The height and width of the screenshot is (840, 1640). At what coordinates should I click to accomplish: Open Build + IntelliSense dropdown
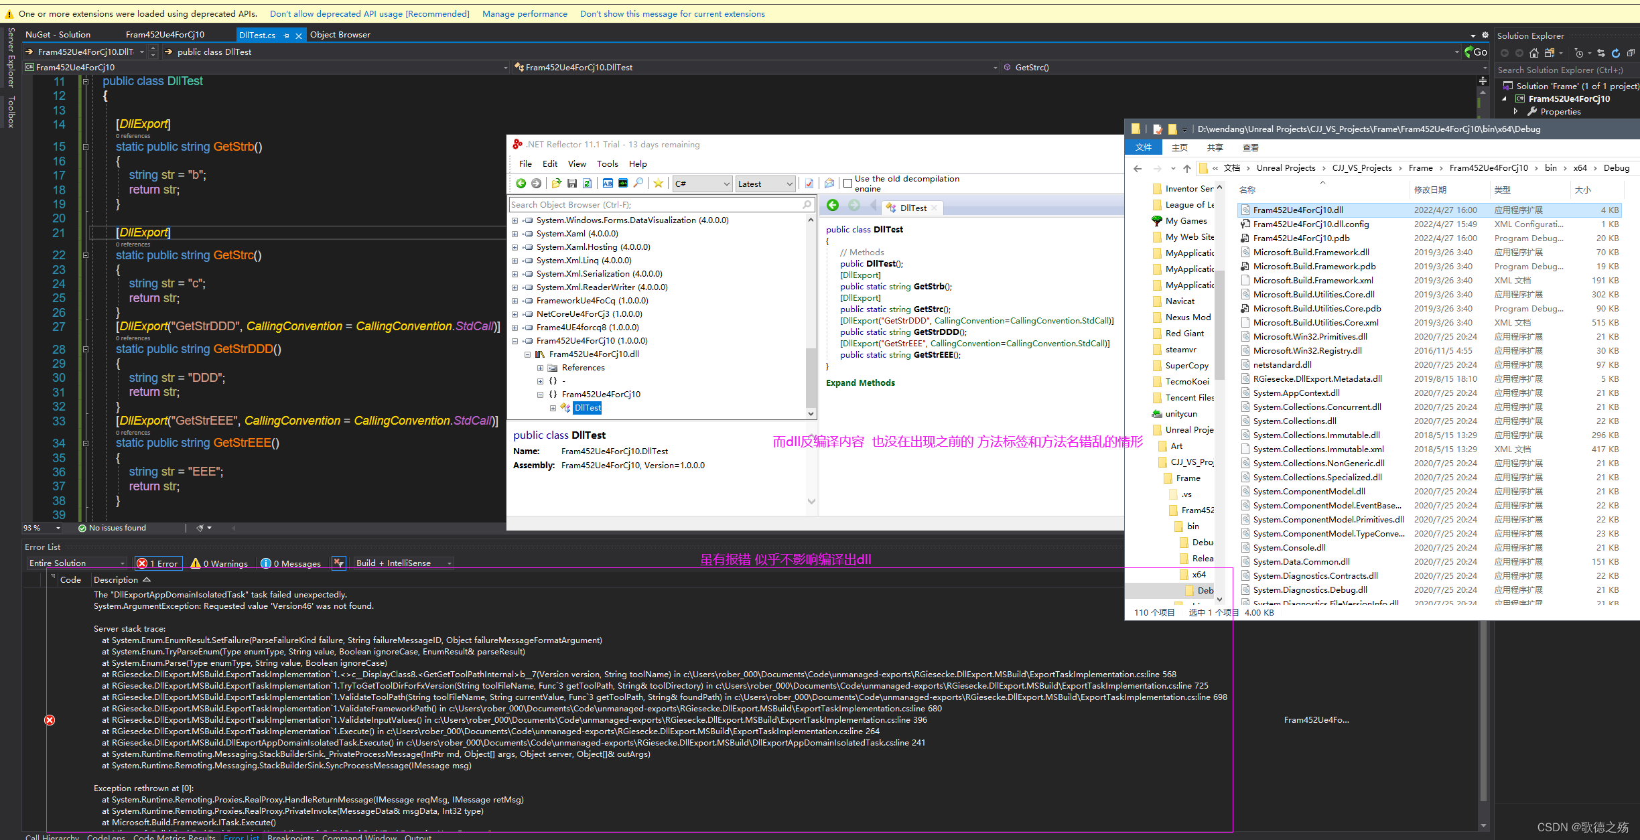(403, 563)
